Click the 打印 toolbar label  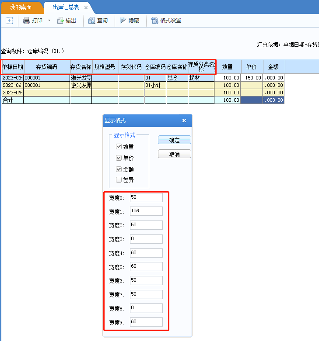[x=37, y=21]
